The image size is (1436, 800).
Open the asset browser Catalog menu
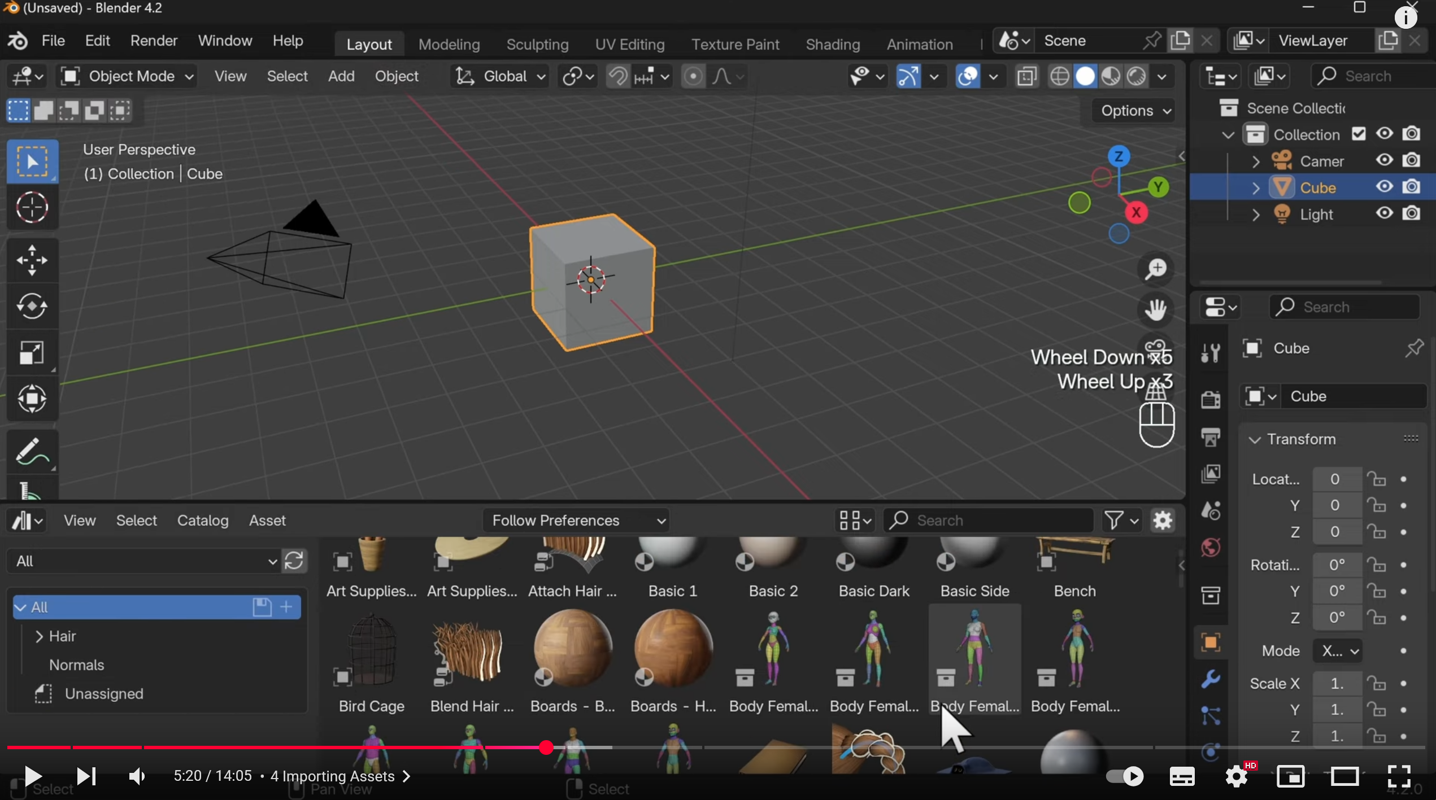pos(202,521)
